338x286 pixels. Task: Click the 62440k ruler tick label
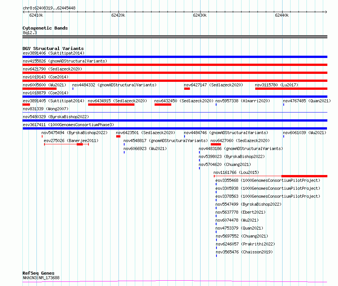coord(282,15)
